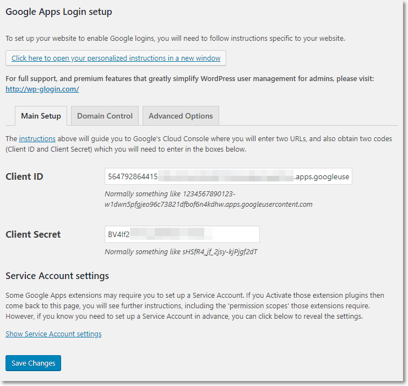Click the Client Secret label
The height and width of the screenshot is (386, 408).
click(33, 234)
